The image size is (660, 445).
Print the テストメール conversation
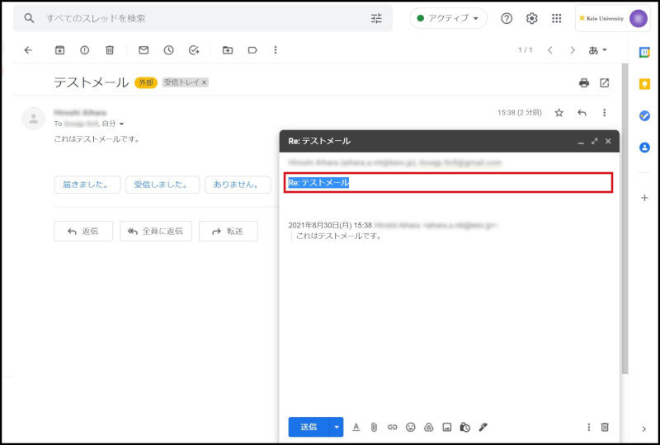pos(584,83)
